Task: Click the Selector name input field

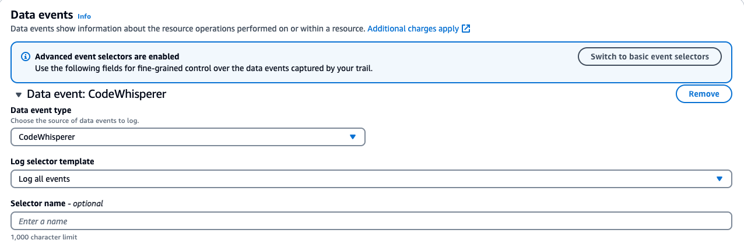Action: coord(371,221)
